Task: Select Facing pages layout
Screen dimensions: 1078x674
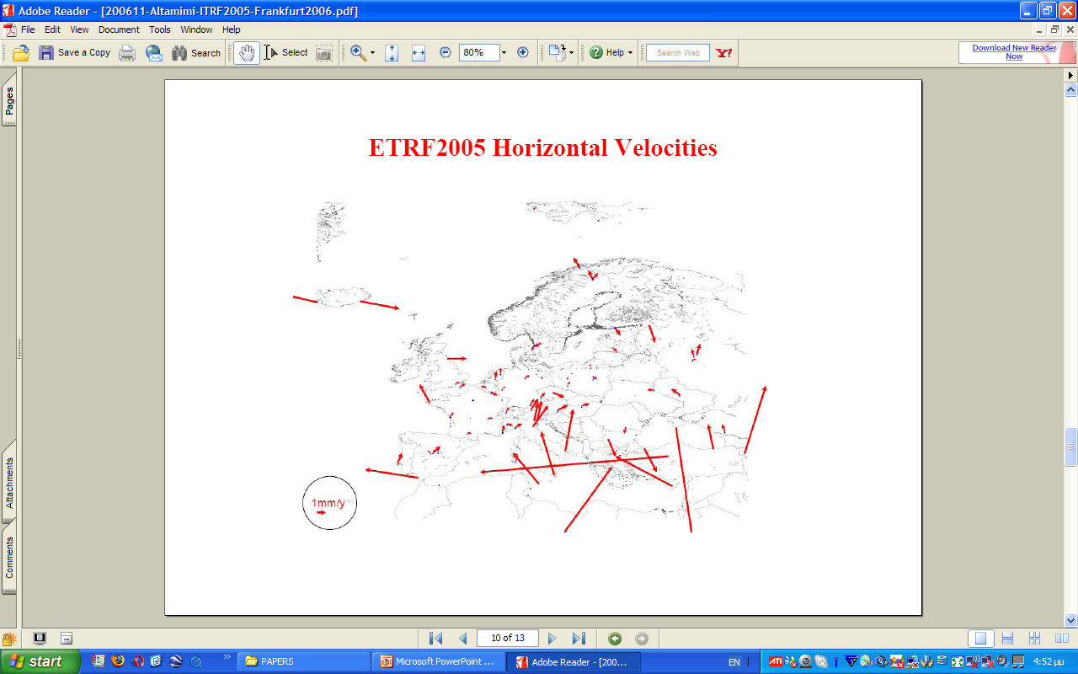Action: tap(1062, 638)
